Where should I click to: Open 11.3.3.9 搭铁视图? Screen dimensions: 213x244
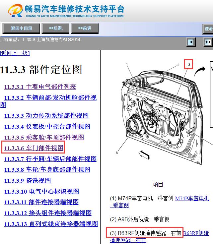[28, 180]
